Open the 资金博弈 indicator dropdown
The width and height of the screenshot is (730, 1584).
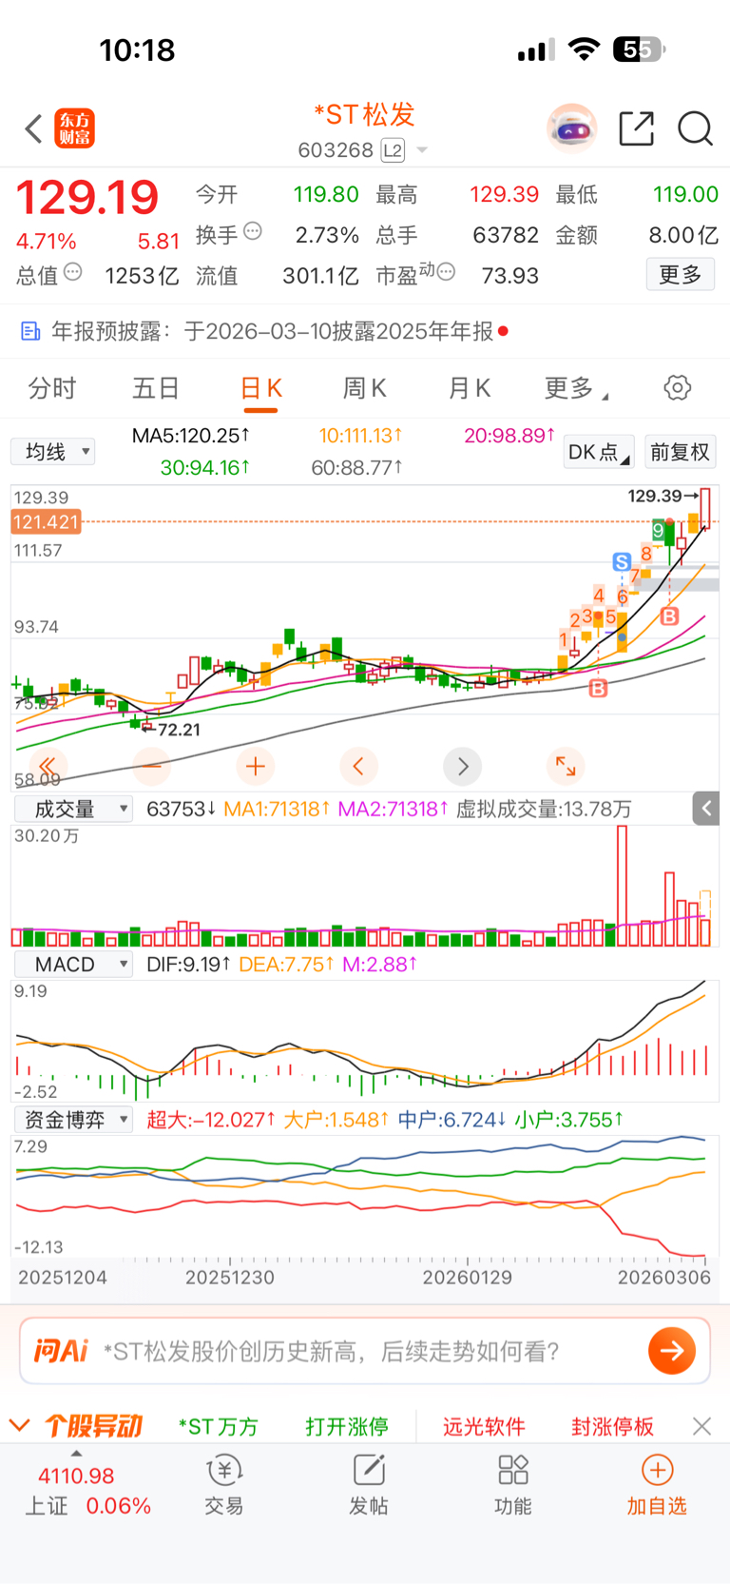click(74, 1120)
